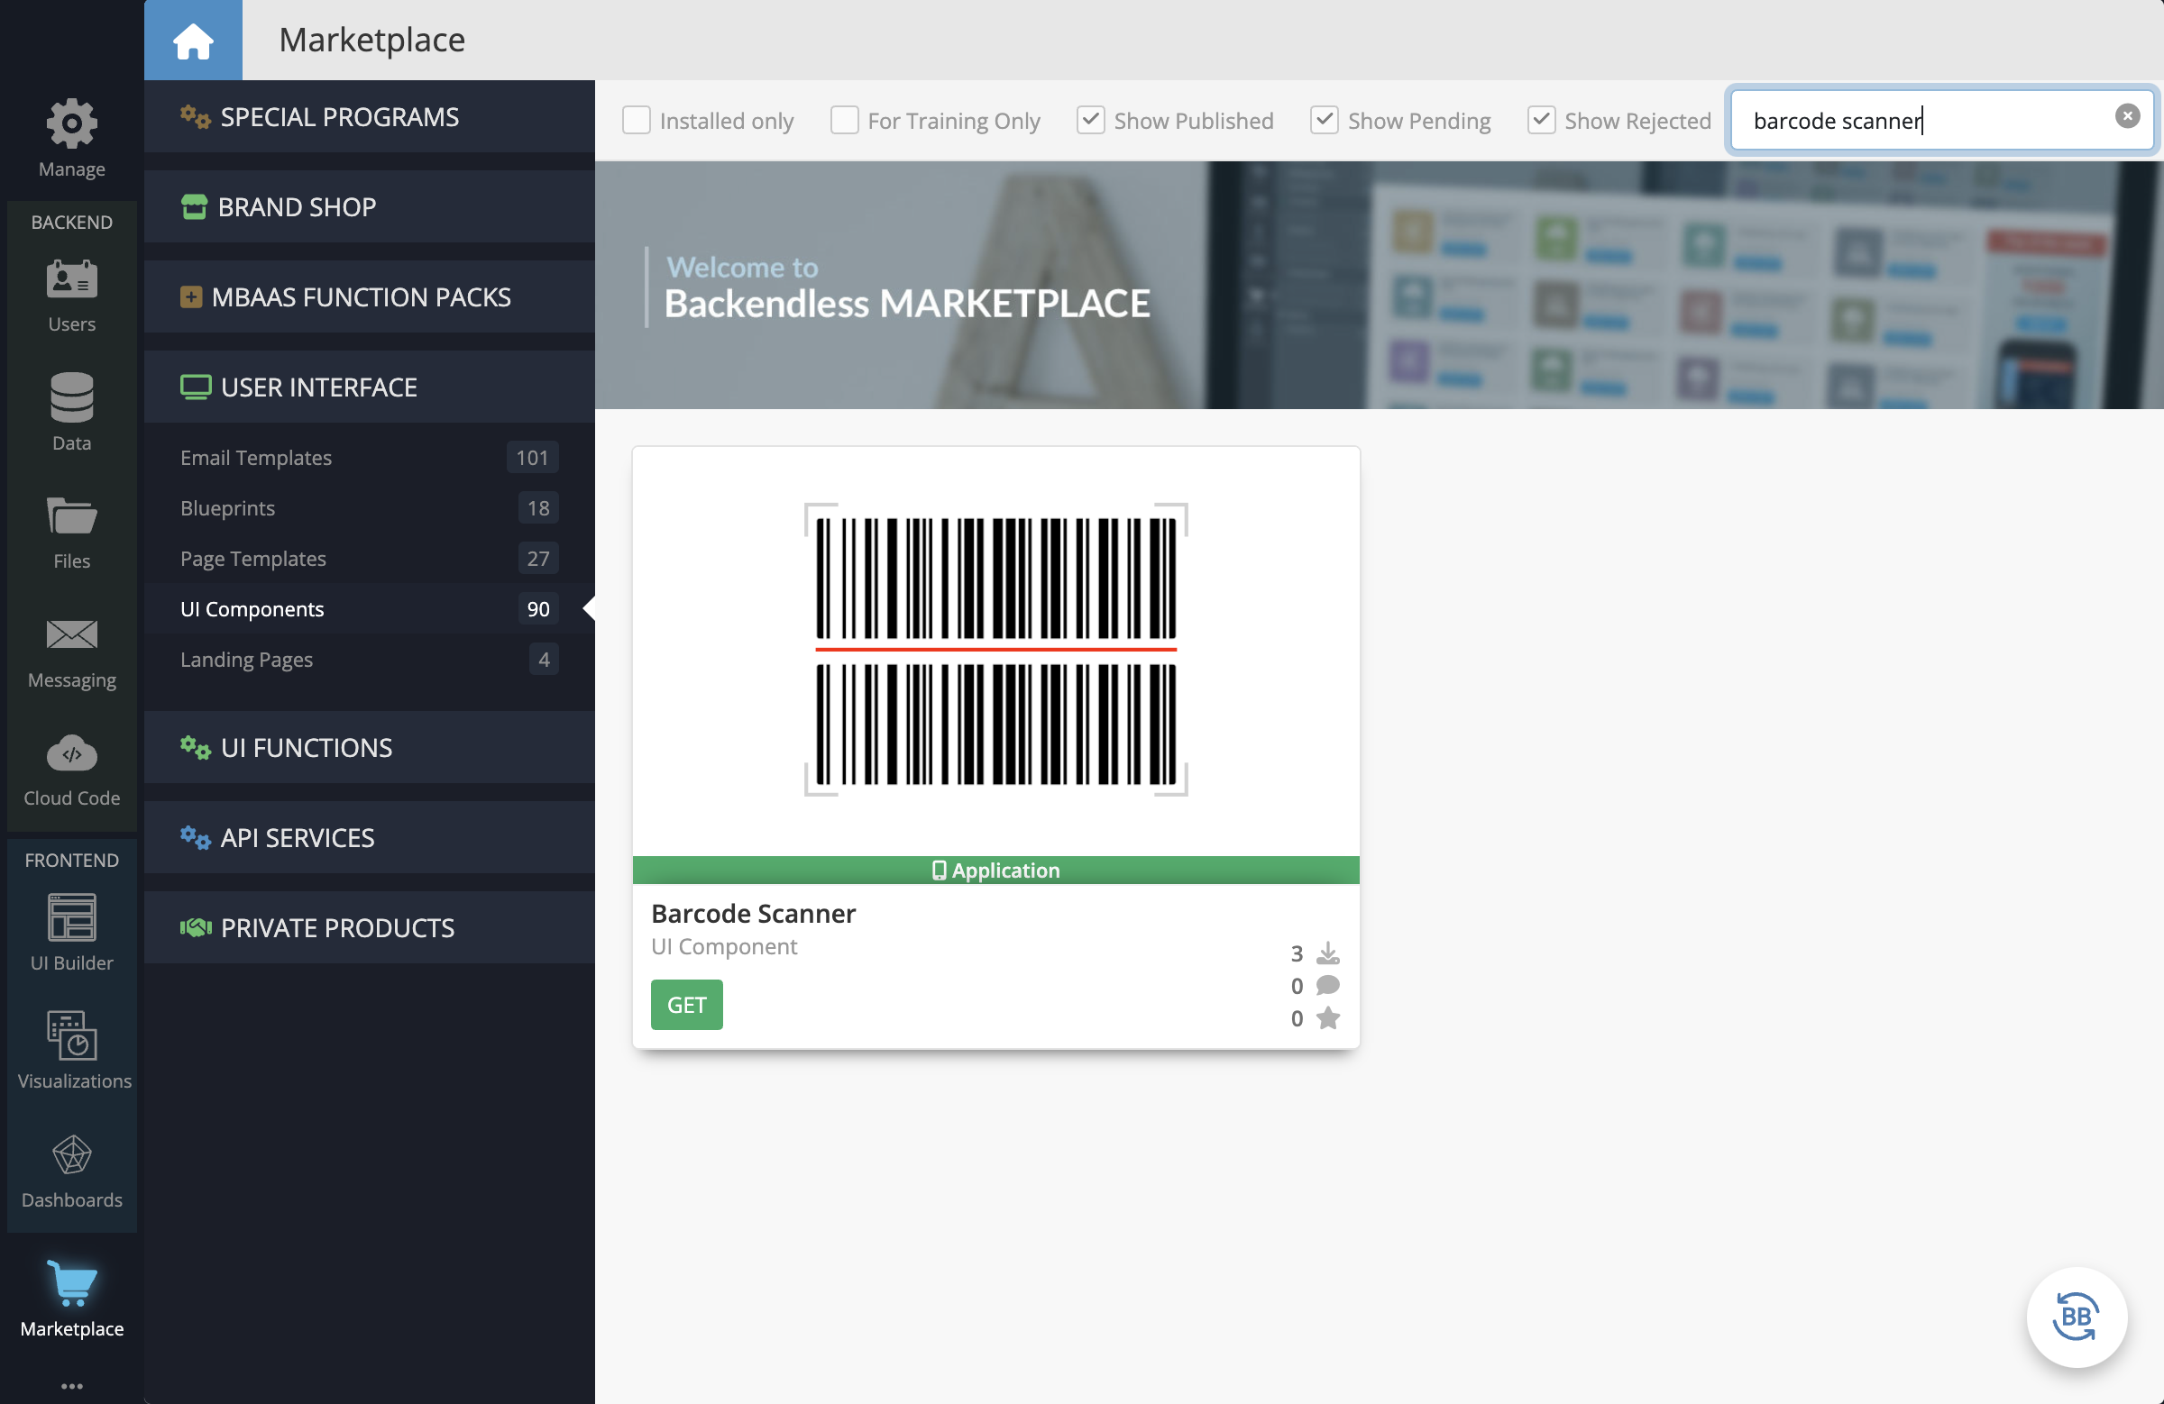
Task: Enable the Installed only checkbox
Action: pos(637,120)
